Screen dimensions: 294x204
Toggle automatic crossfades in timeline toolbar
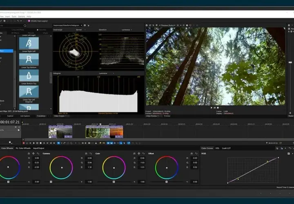click(x=111, y=143)
